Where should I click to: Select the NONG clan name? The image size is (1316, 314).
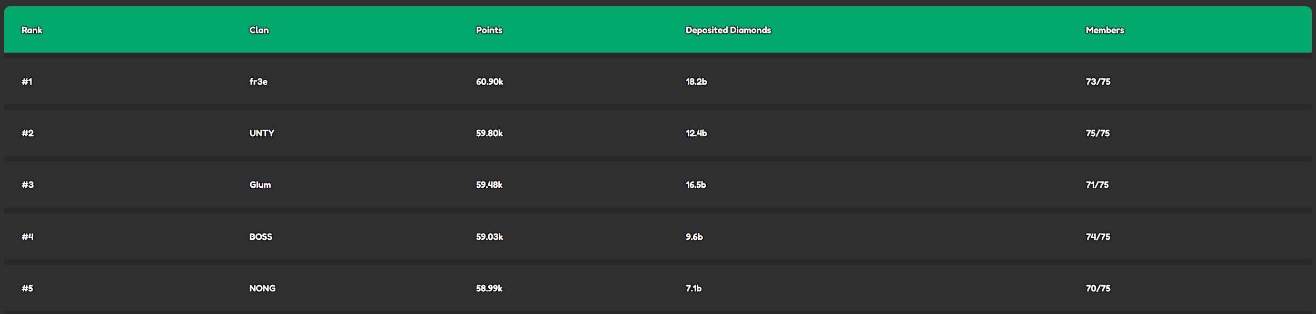pos(262,288)
